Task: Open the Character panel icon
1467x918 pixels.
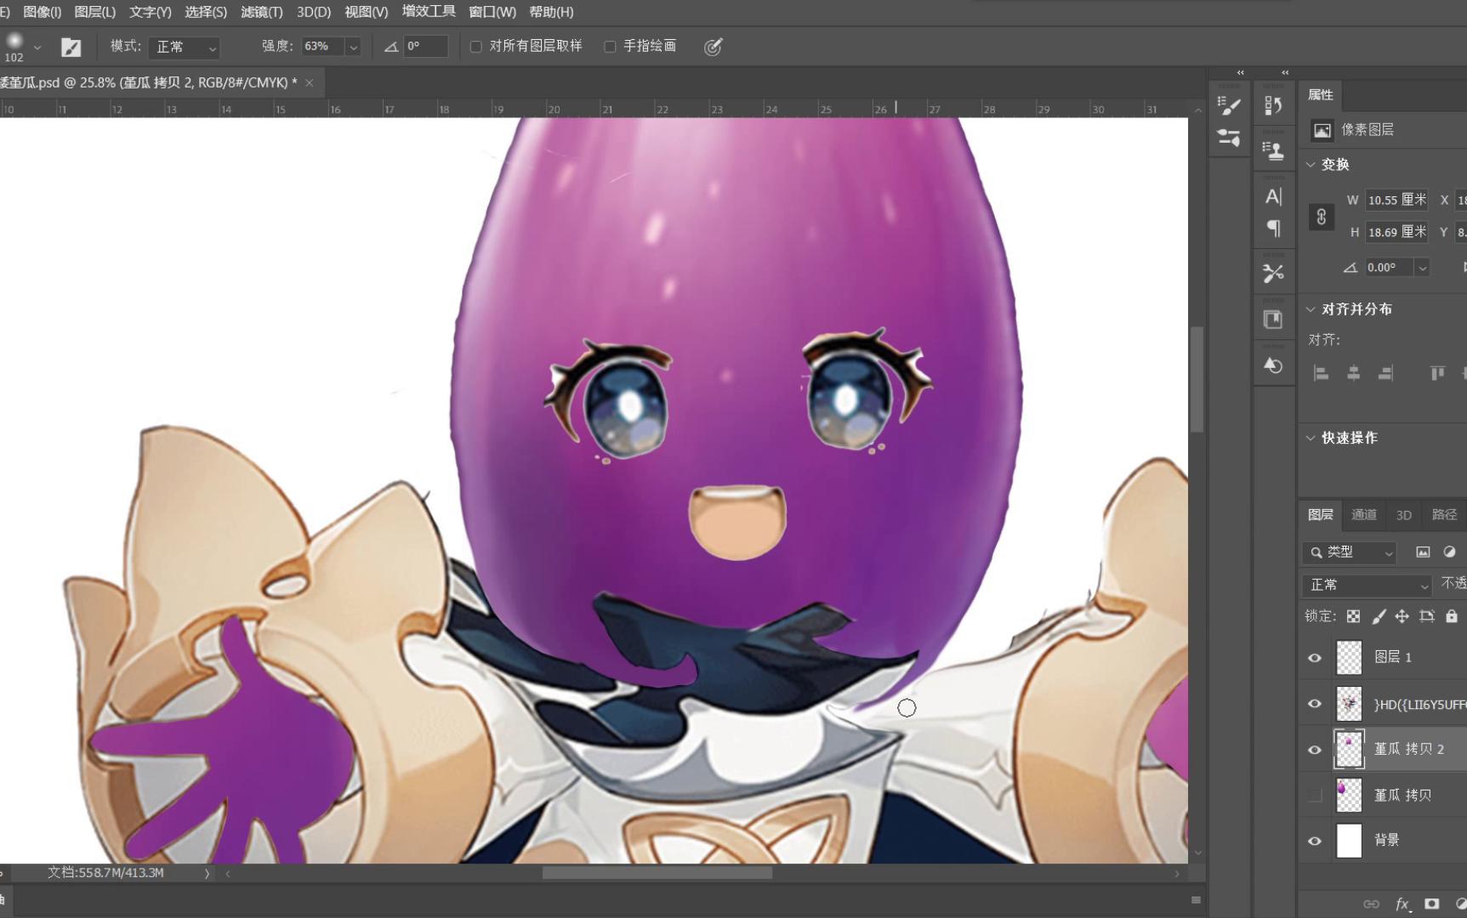Action: coord(1273,196)
